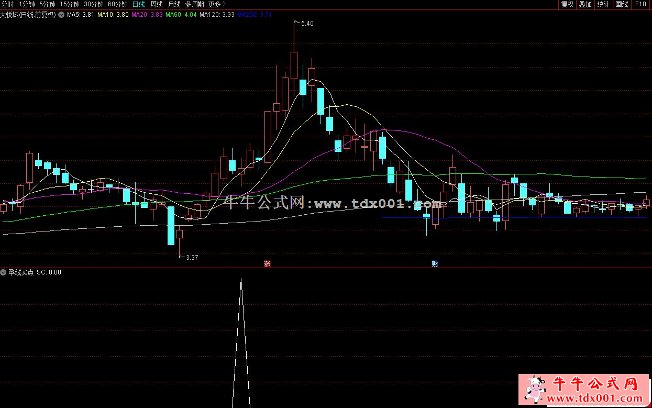Image resolution: width=652 pixels, height=408 pixels.
Task: Click the 叠加 overlay button
Action: point(585,4)
